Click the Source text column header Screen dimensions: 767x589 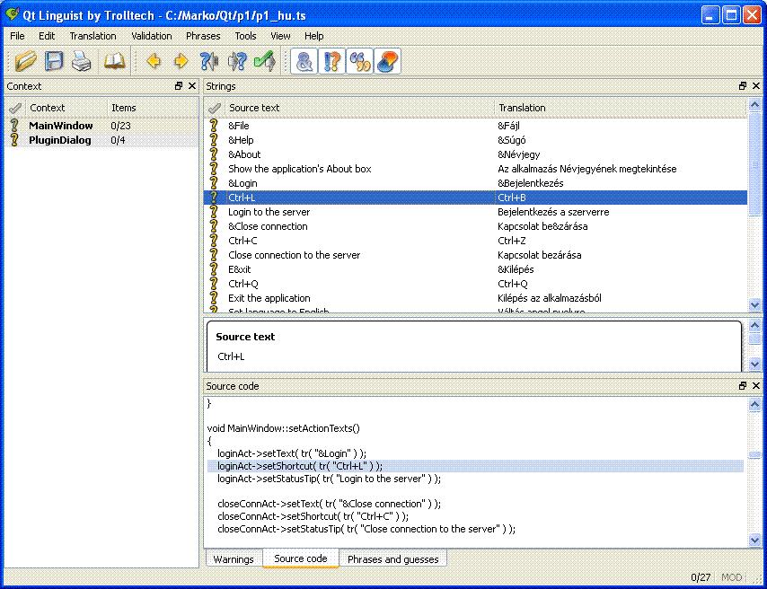[359, 108]
